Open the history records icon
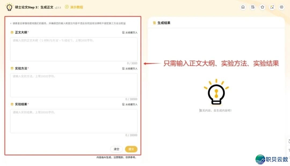The height and width of the screenshot is (166, 290). point(253,7)
